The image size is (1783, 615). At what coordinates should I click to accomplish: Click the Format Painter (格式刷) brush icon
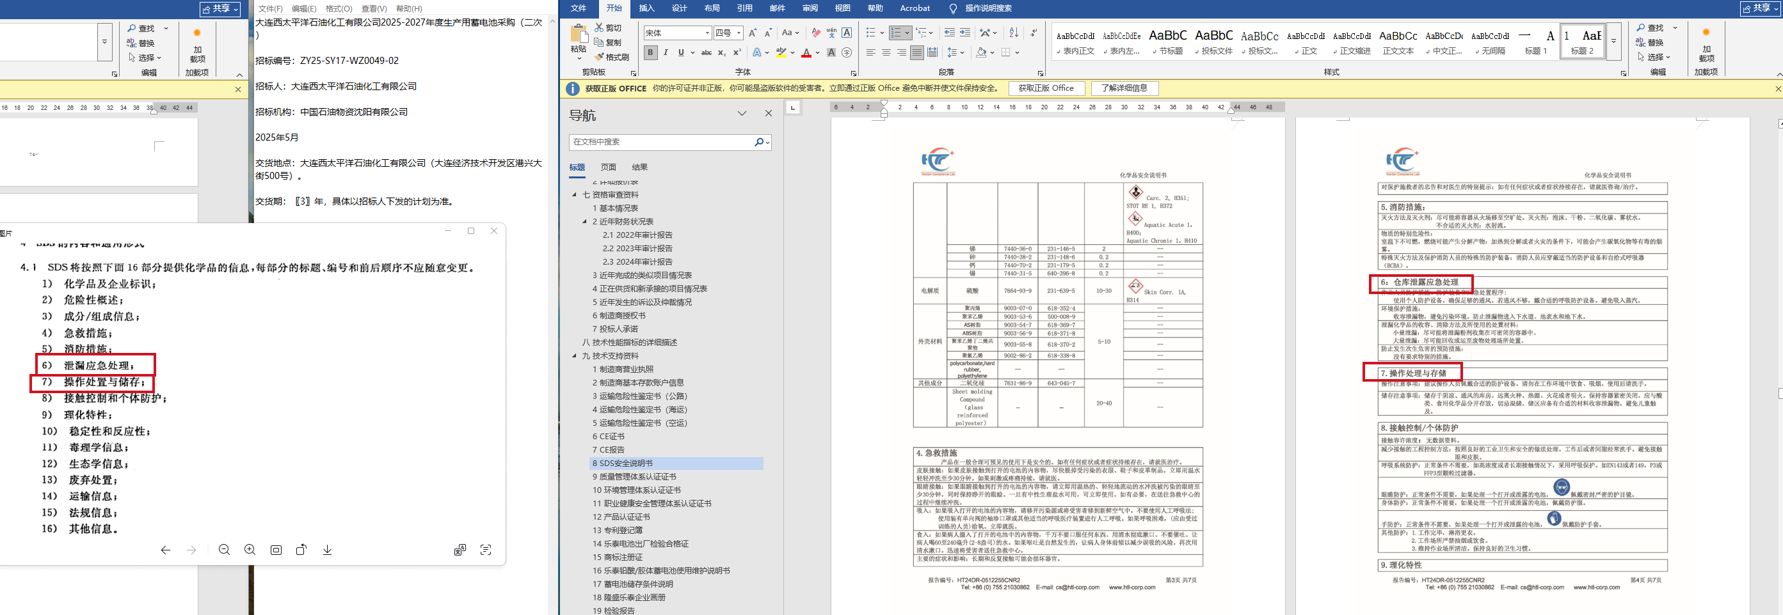point(600,57)
